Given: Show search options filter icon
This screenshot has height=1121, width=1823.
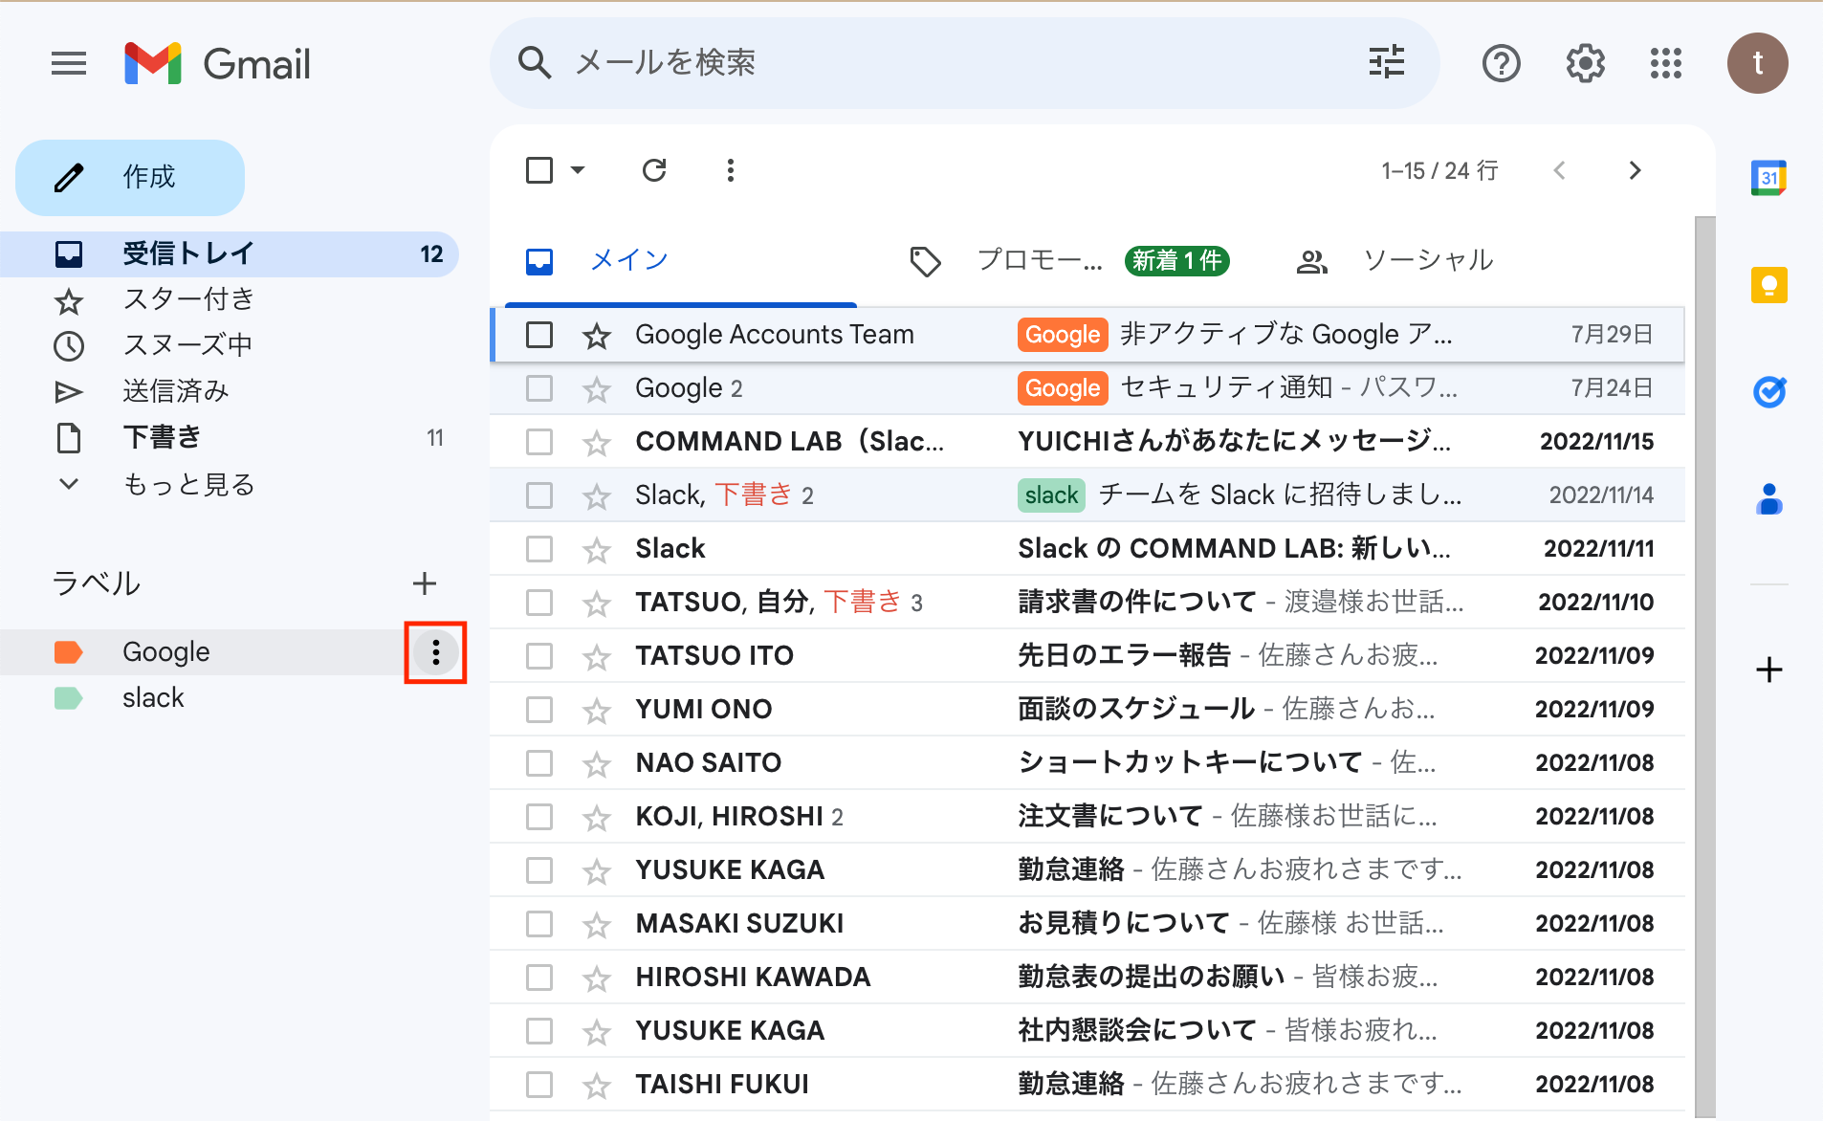Looking at the screenshot, I should 1387,63.
